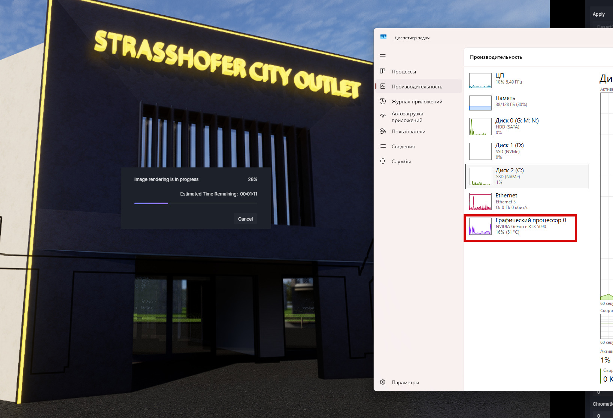Select ЦП performance graph entry
Screen dimensions: 613x418
coord(527,79)
